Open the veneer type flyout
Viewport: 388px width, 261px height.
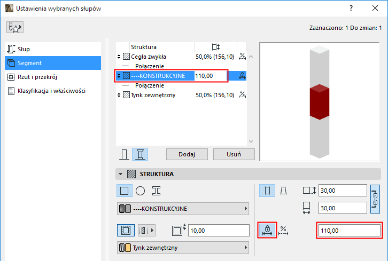[146, 231]
